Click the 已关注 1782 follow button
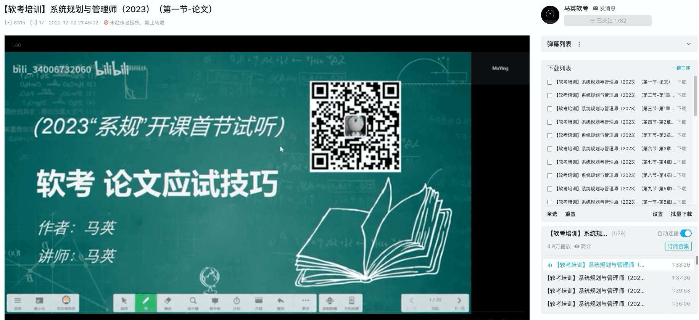The width and height of the screenshot is (699, 320). pos(608,21)
